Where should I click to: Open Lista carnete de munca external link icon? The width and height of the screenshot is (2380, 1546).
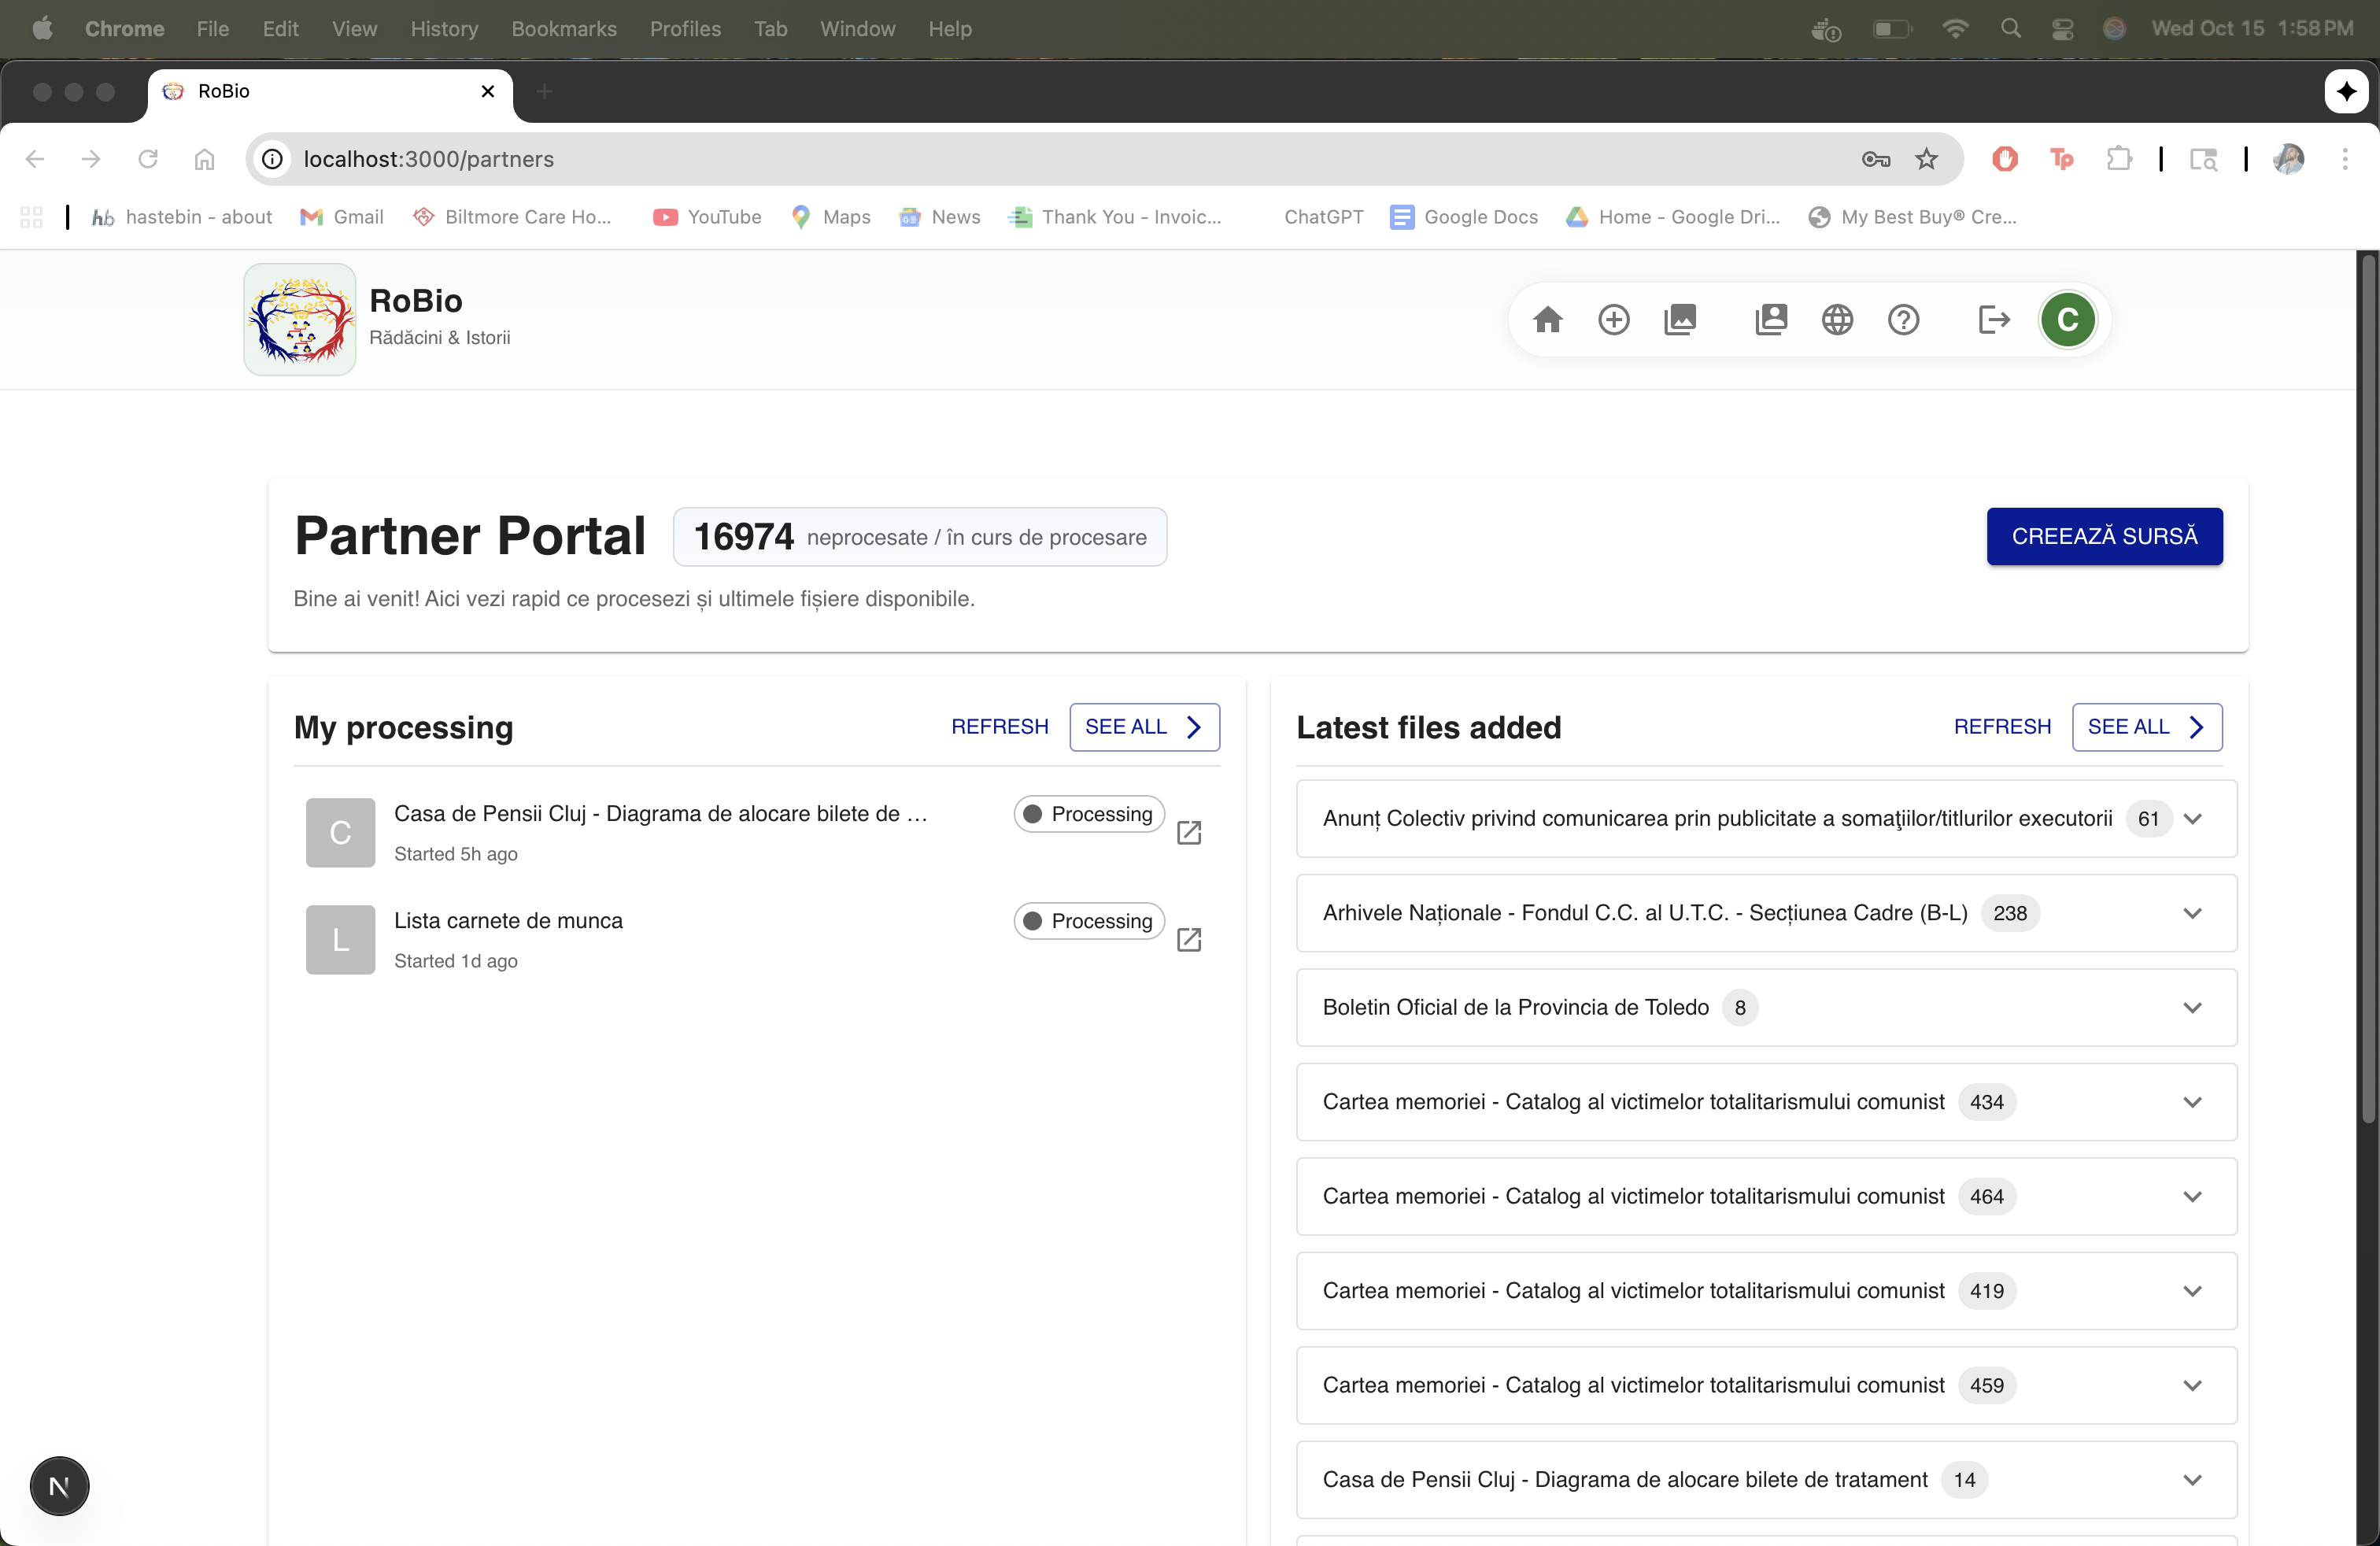coord(1189,940)
